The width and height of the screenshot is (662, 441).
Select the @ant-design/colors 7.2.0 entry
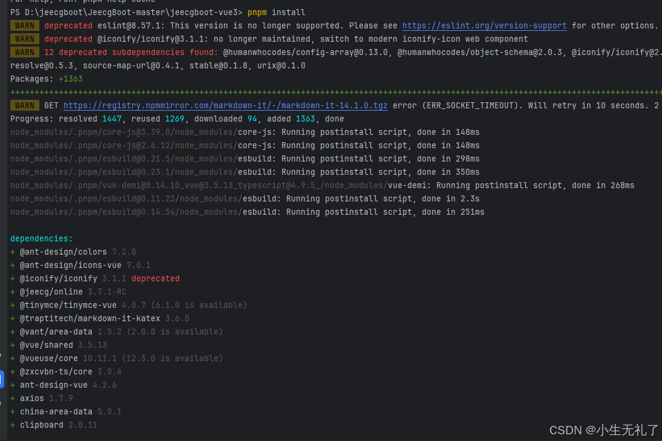point(73,252)
